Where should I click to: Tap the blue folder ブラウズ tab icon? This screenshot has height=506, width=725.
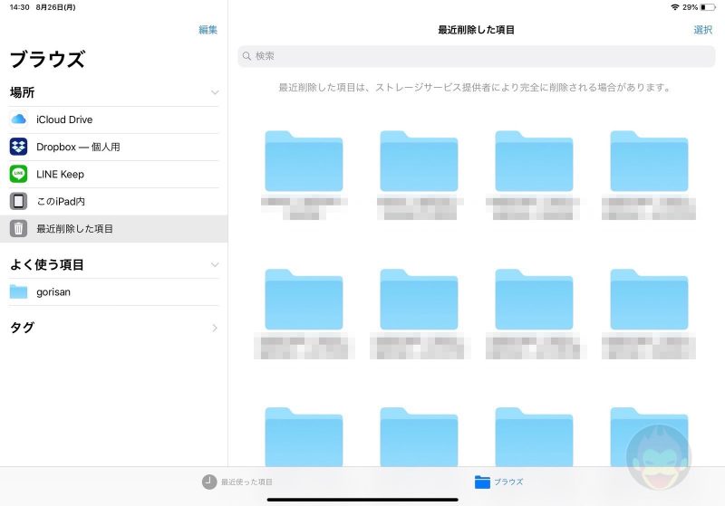[x=482, y=482]
